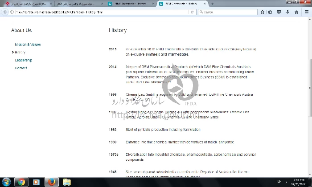This screenshot has width=312, height=187.
Task: Click the scrollbar up arrow
Action: (x=310, y=19)
